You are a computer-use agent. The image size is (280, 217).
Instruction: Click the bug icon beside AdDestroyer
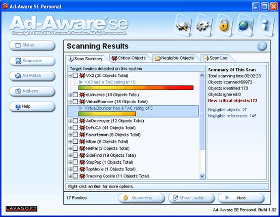82,121
